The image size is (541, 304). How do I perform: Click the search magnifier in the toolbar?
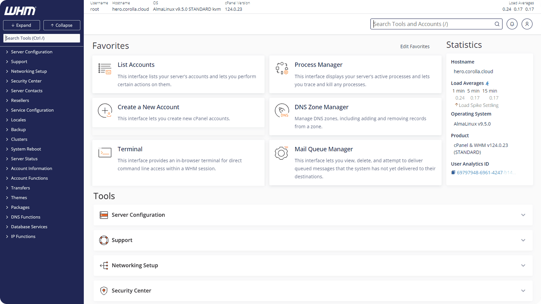tap(497, 24)
